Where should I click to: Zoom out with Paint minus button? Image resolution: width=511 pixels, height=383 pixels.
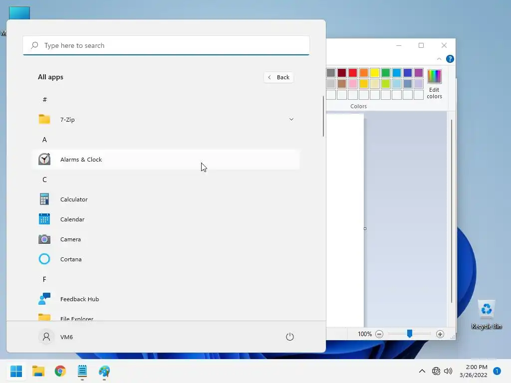click(x=379, y=334)
